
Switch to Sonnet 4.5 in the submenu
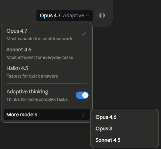(x=125, y=140)
